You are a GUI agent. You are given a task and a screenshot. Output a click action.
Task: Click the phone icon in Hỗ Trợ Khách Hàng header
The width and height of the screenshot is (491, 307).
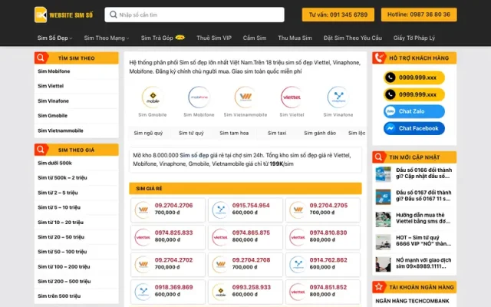(379, 58)
